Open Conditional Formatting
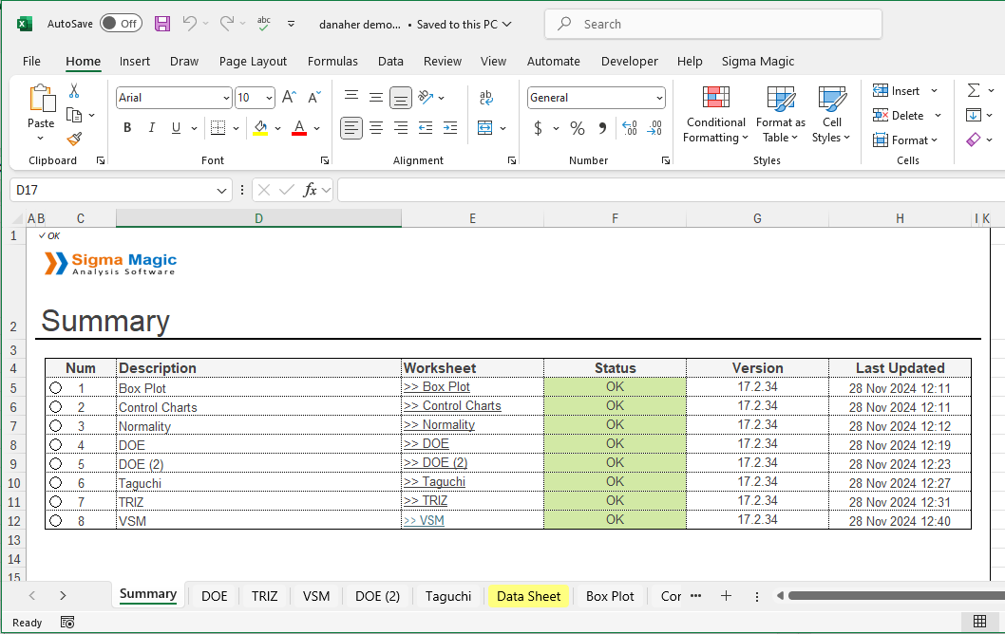1005x634 pixels. click(715, 114)
